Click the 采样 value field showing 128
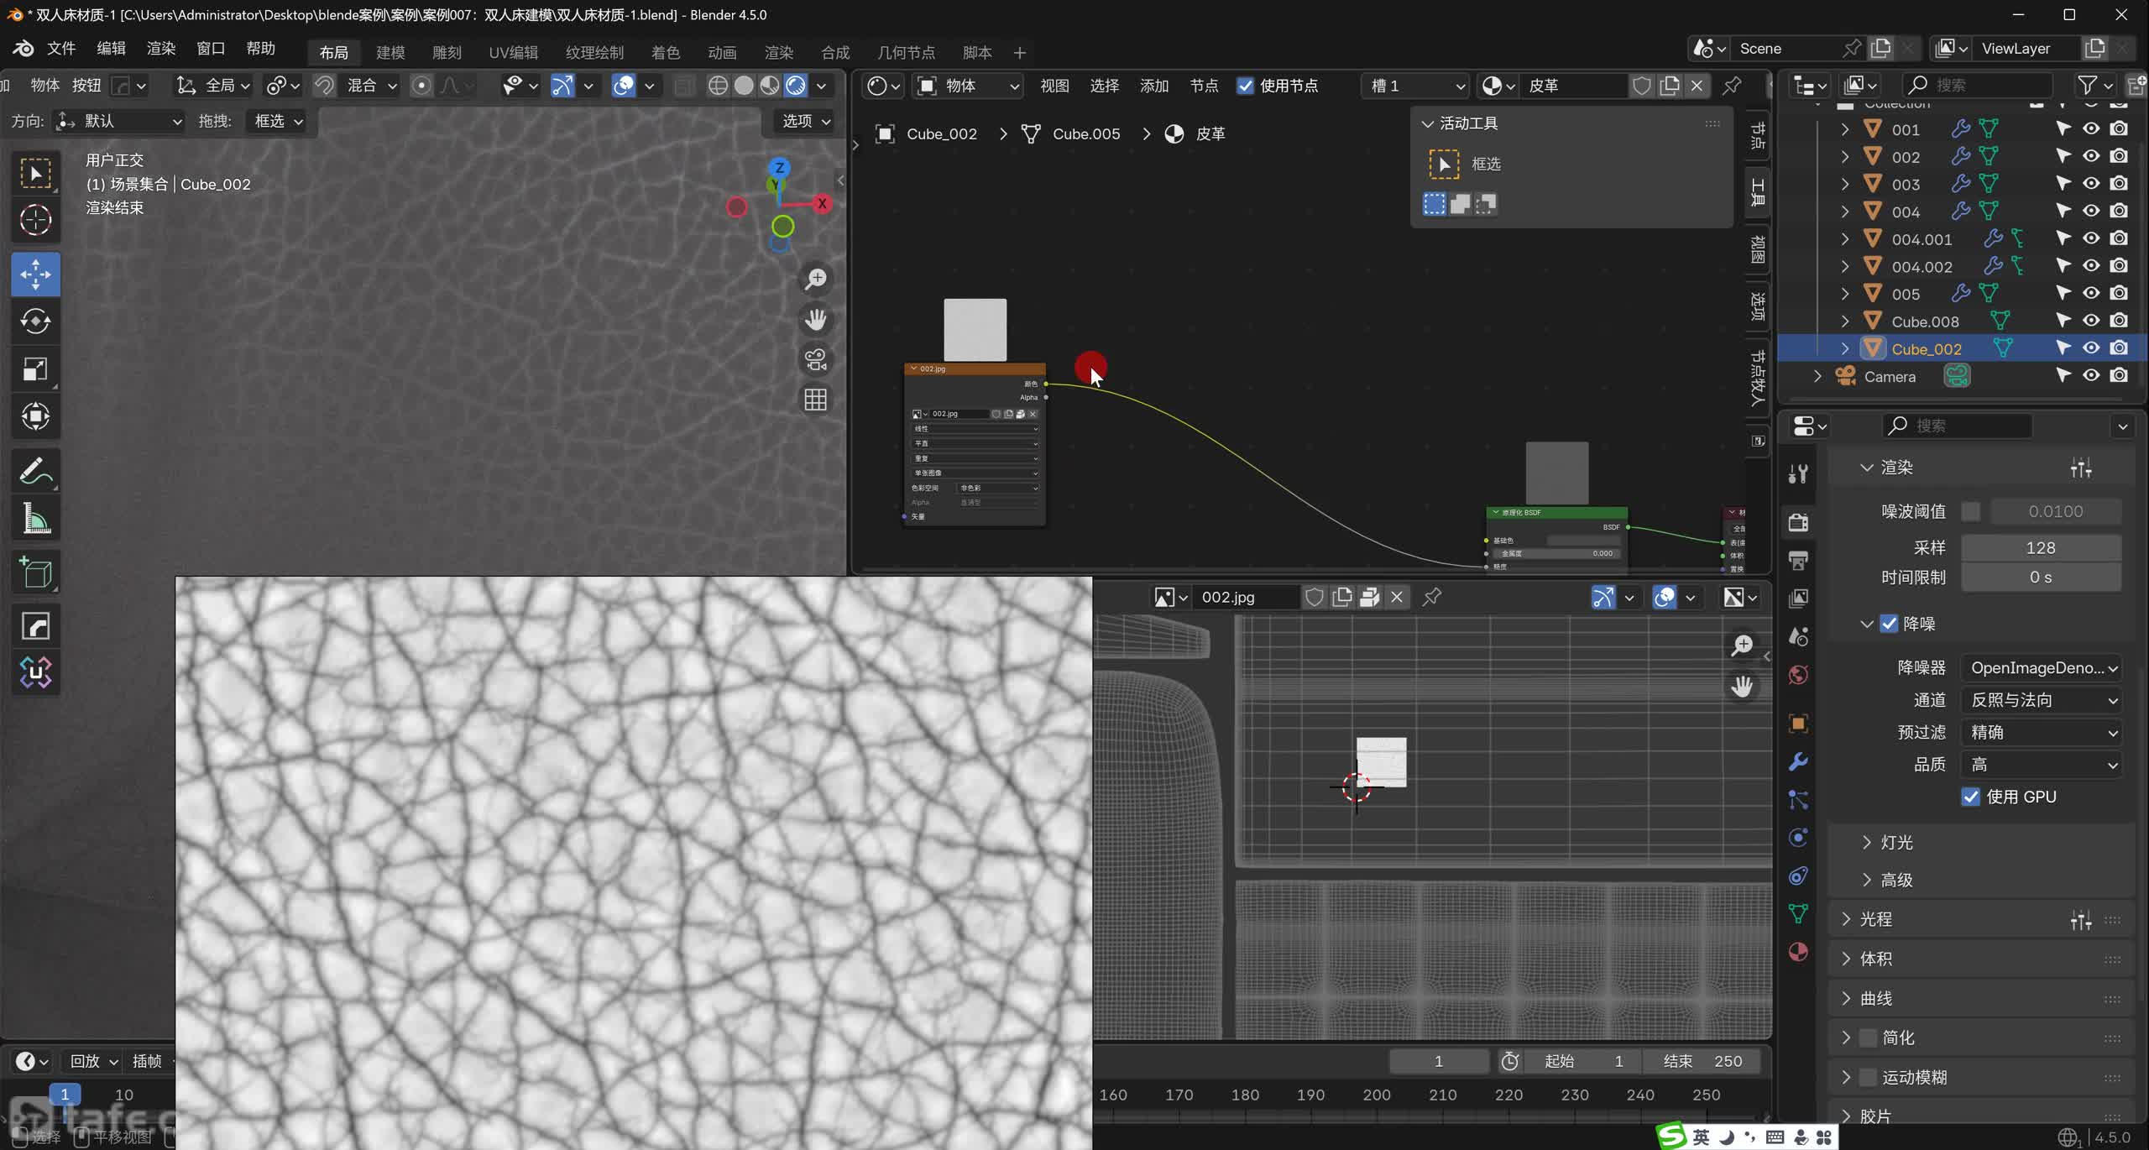This screenshot has width=2149, height=1150. [x=2040, y=548]
